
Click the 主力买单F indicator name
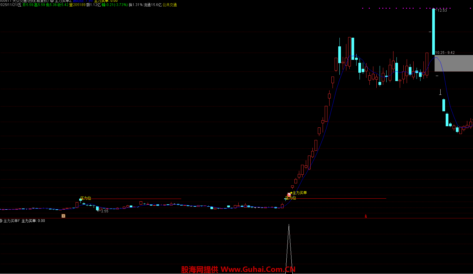tap(12, 221)
